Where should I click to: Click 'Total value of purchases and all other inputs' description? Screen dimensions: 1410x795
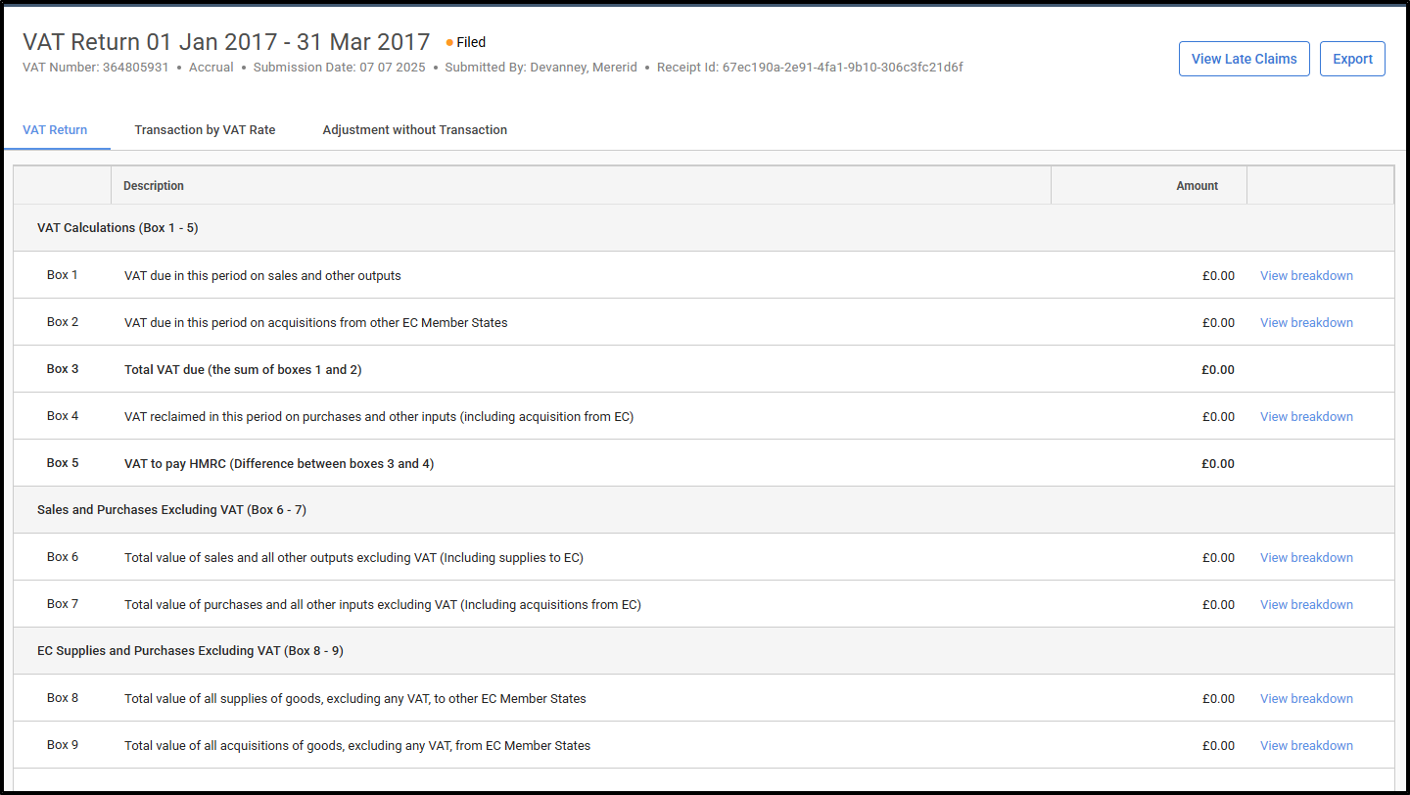pyautogui.click(x=383, y=604)
